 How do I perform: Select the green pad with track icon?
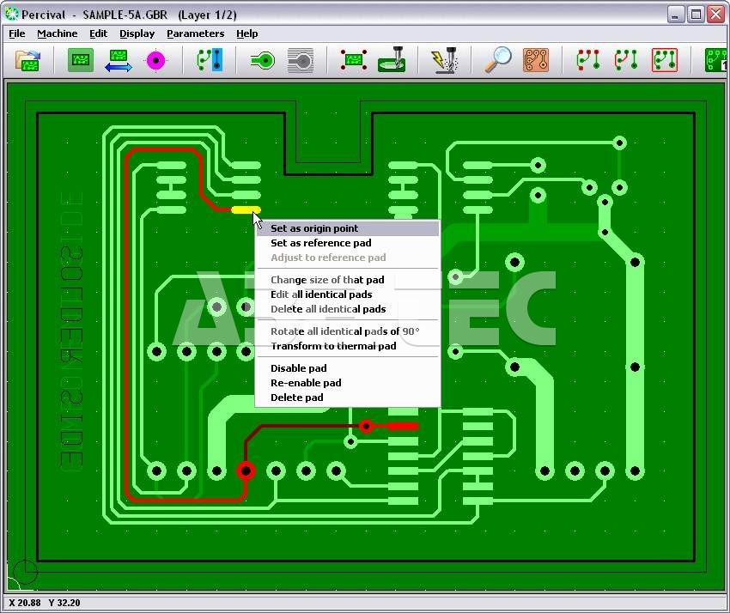click(x=263, y=60)
